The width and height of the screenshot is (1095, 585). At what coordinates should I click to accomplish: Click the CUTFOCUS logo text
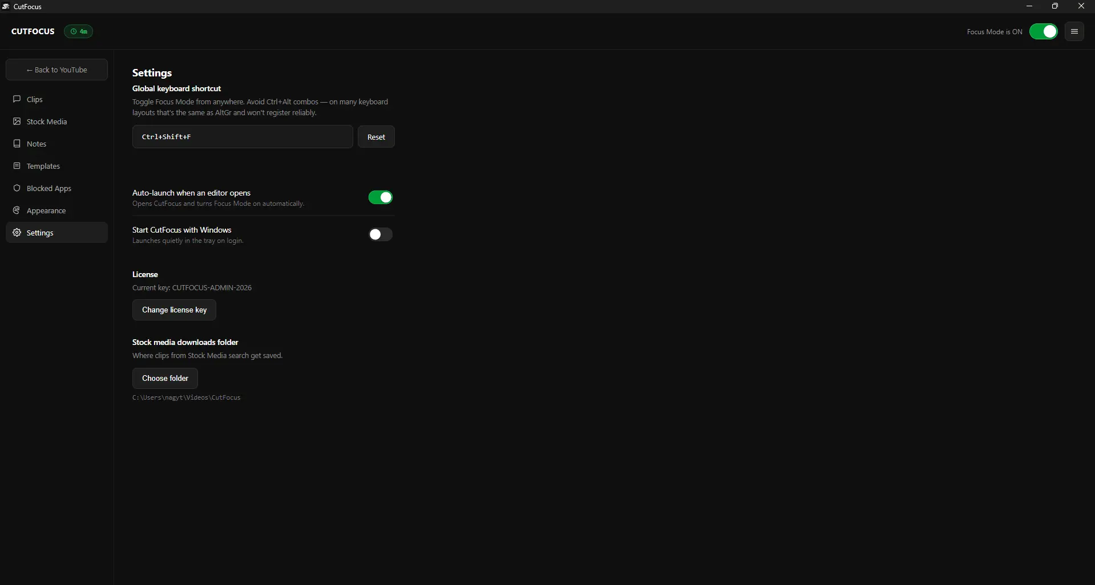coord(33,31)
